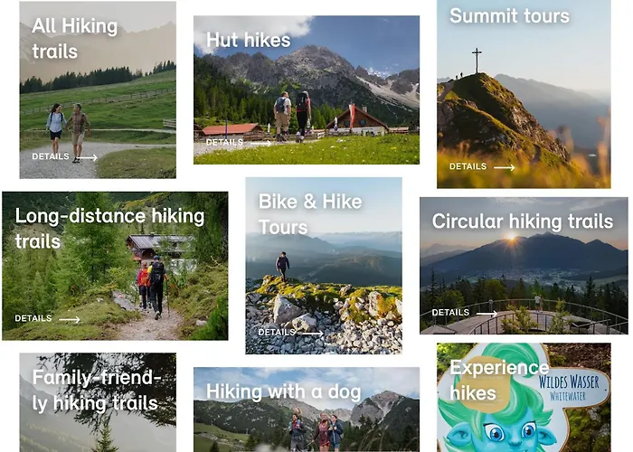Viewport: 633px width, 452px height.
Task: Select the Hut hikes title
Action: (249, 41)
